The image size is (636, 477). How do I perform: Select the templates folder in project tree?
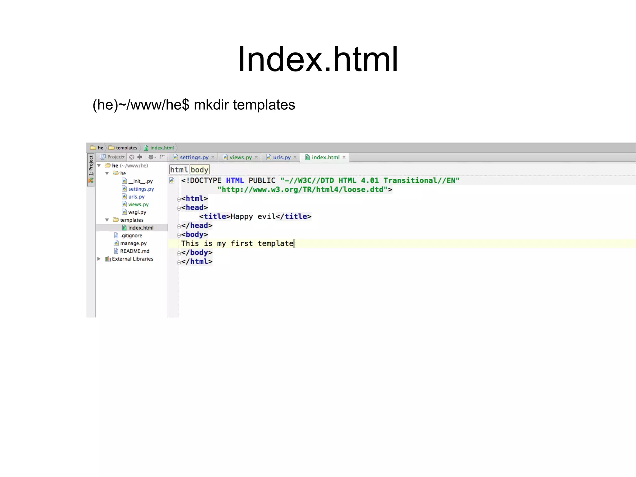coord(128,220)
